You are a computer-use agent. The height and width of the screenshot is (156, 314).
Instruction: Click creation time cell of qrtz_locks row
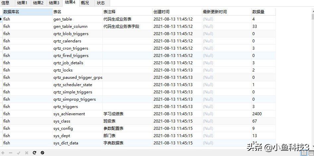tap(177, 70)
